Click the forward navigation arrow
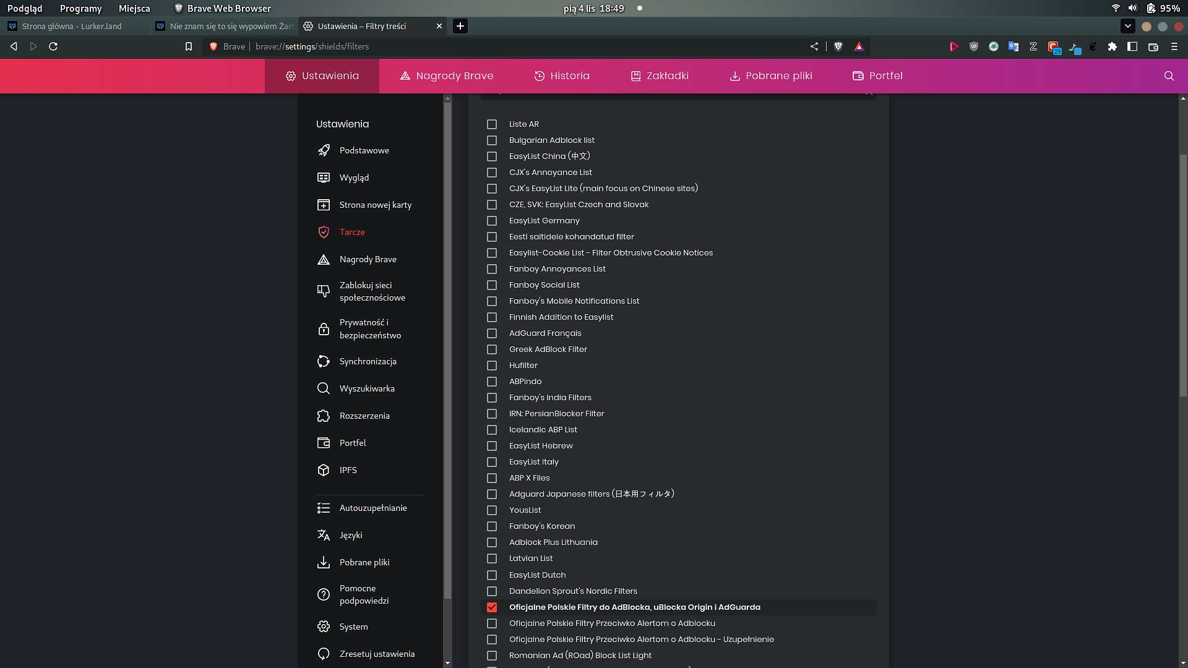The height and width of the screenshot is (668, 1188). [x=33, y=46]
